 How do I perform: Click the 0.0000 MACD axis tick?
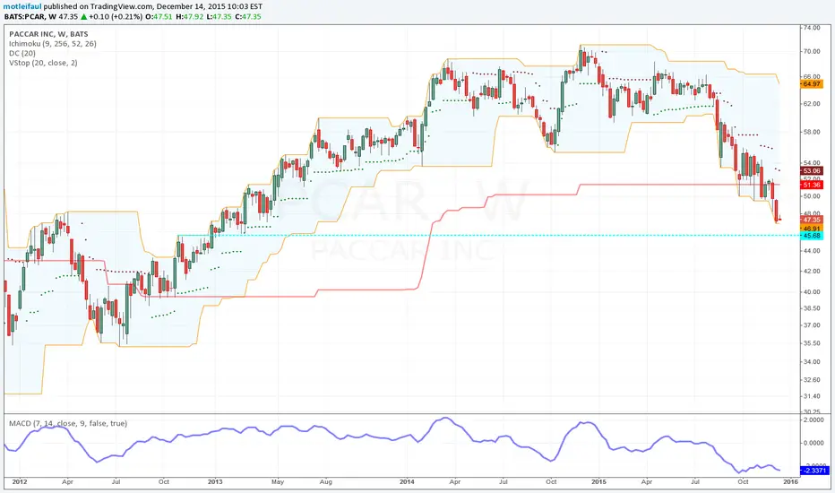813,443
